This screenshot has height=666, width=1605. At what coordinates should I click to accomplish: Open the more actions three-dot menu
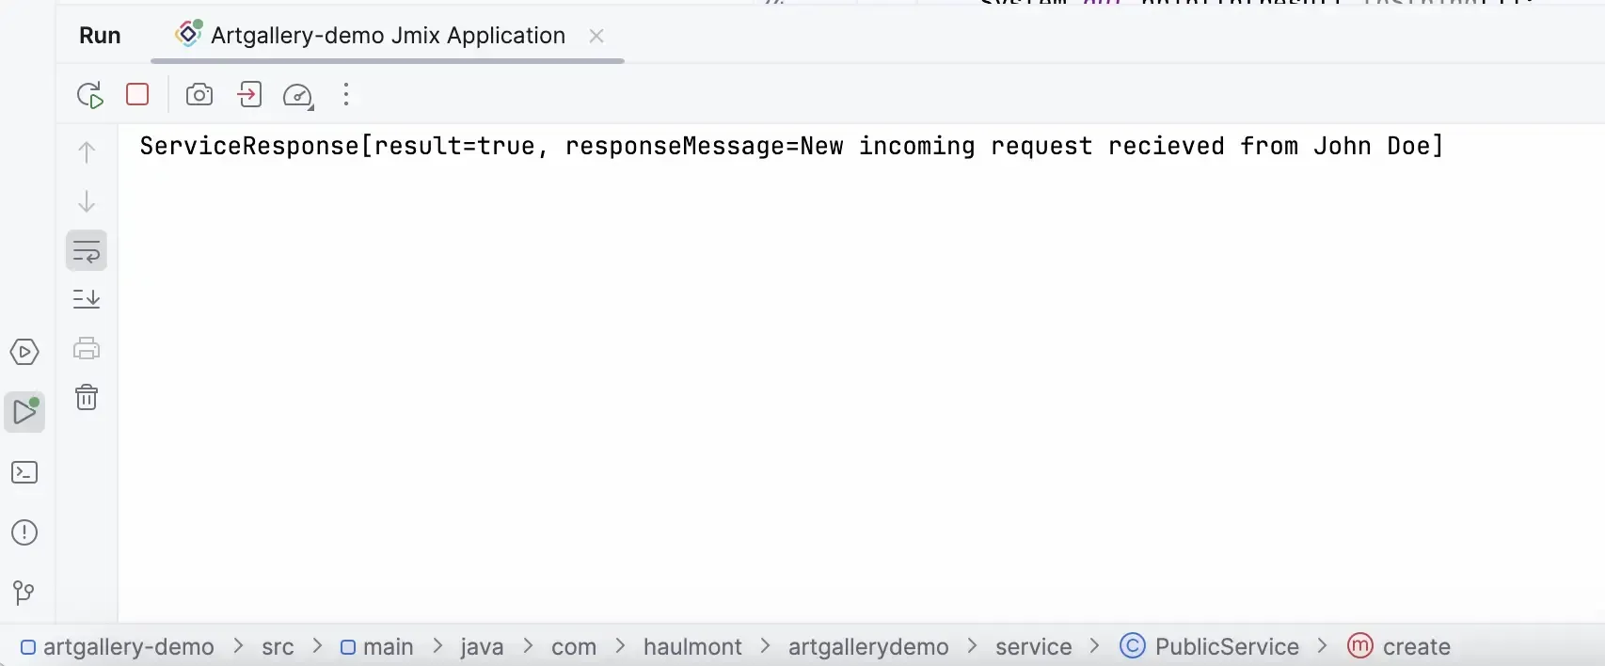[346, 94]
